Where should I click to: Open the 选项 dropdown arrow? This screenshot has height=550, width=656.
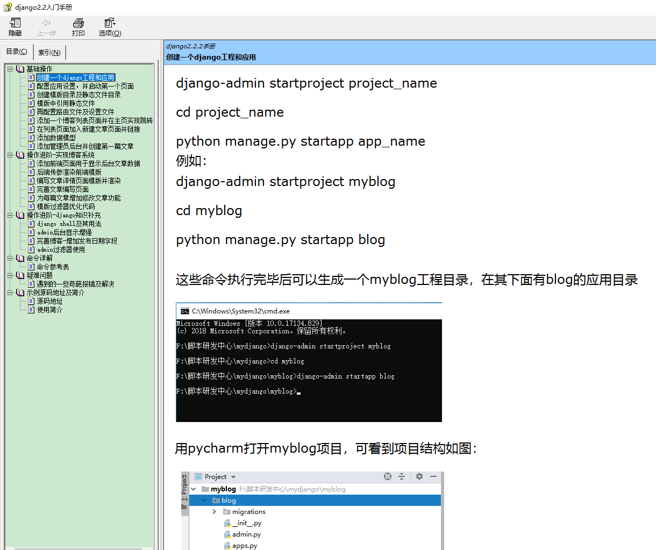click(116, 23)
